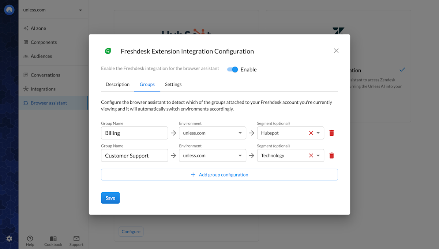Expand the unless.com workspace selector
Viewport: 439px width, 249px height.
(53, 10)
